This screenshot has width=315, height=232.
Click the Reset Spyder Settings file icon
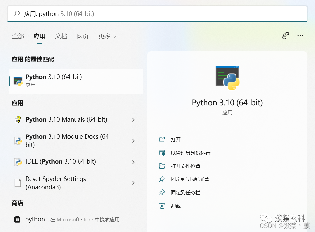[x=18, y=183]
